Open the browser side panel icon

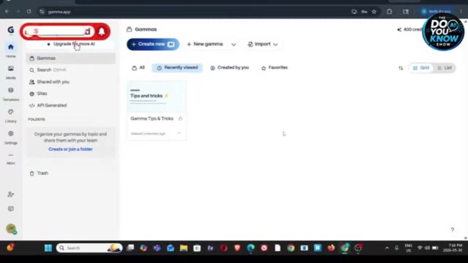(x=406, y=12)
